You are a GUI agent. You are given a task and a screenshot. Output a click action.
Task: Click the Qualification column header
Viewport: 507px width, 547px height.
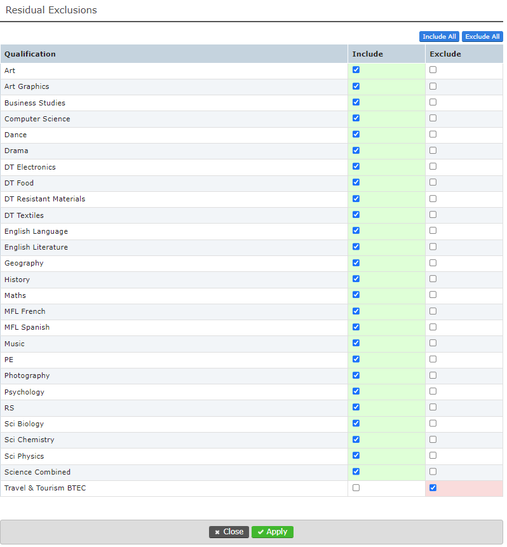click(30, 54)
